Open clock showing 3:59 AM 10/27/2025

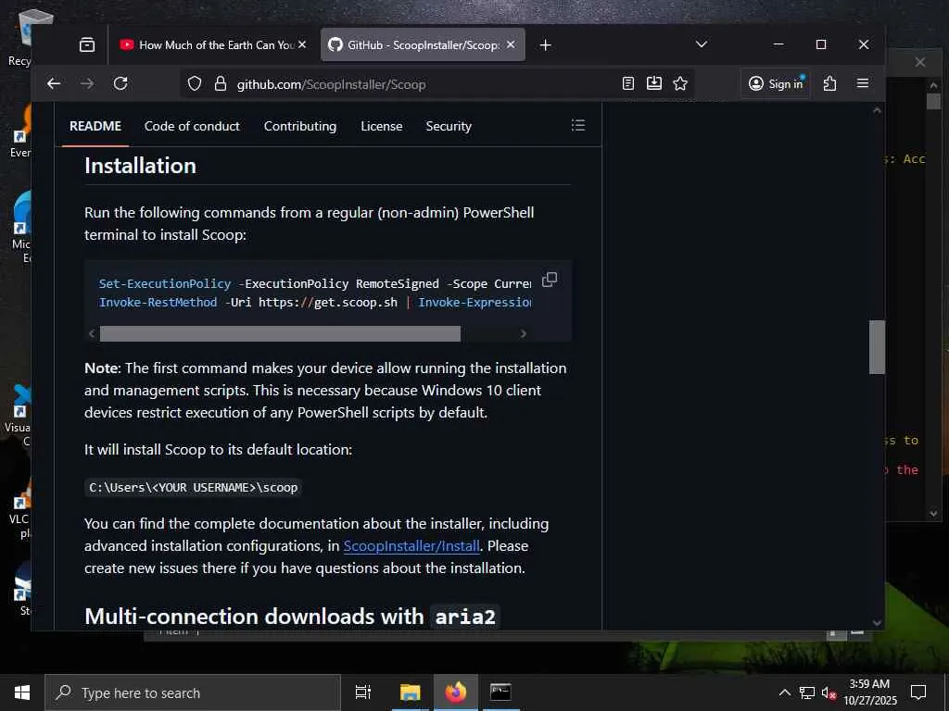[869, 692]
